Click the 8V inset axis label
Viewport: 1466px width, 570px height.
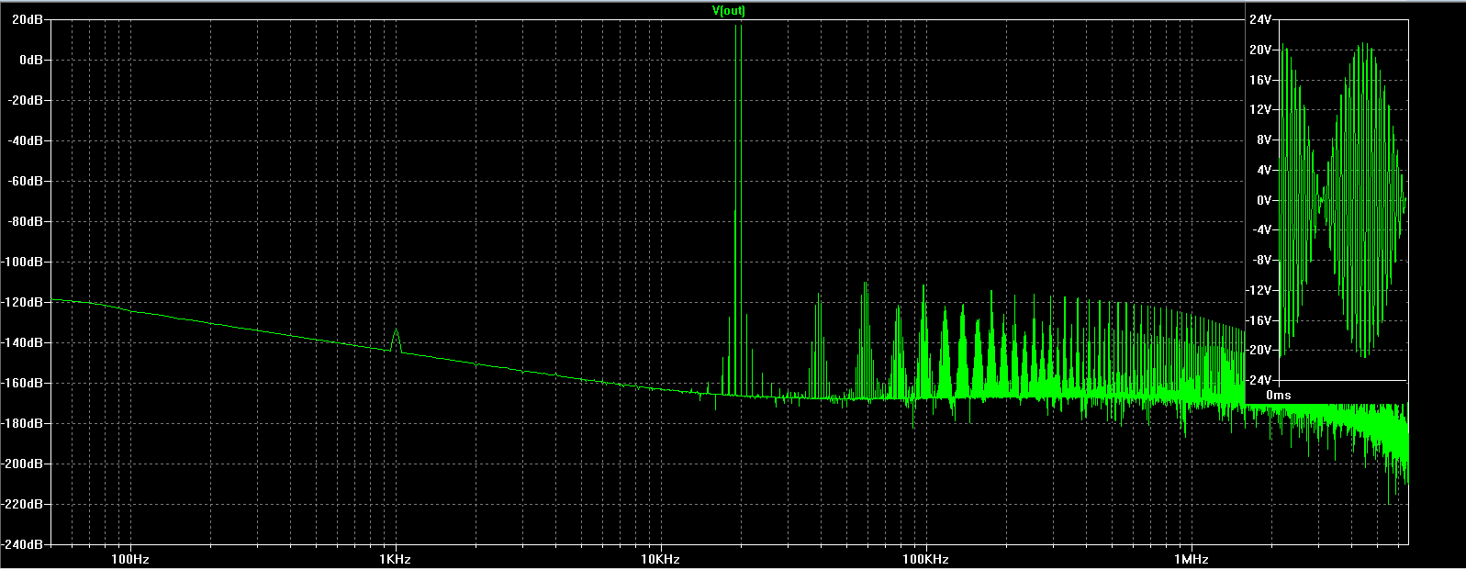(1263, 140)
